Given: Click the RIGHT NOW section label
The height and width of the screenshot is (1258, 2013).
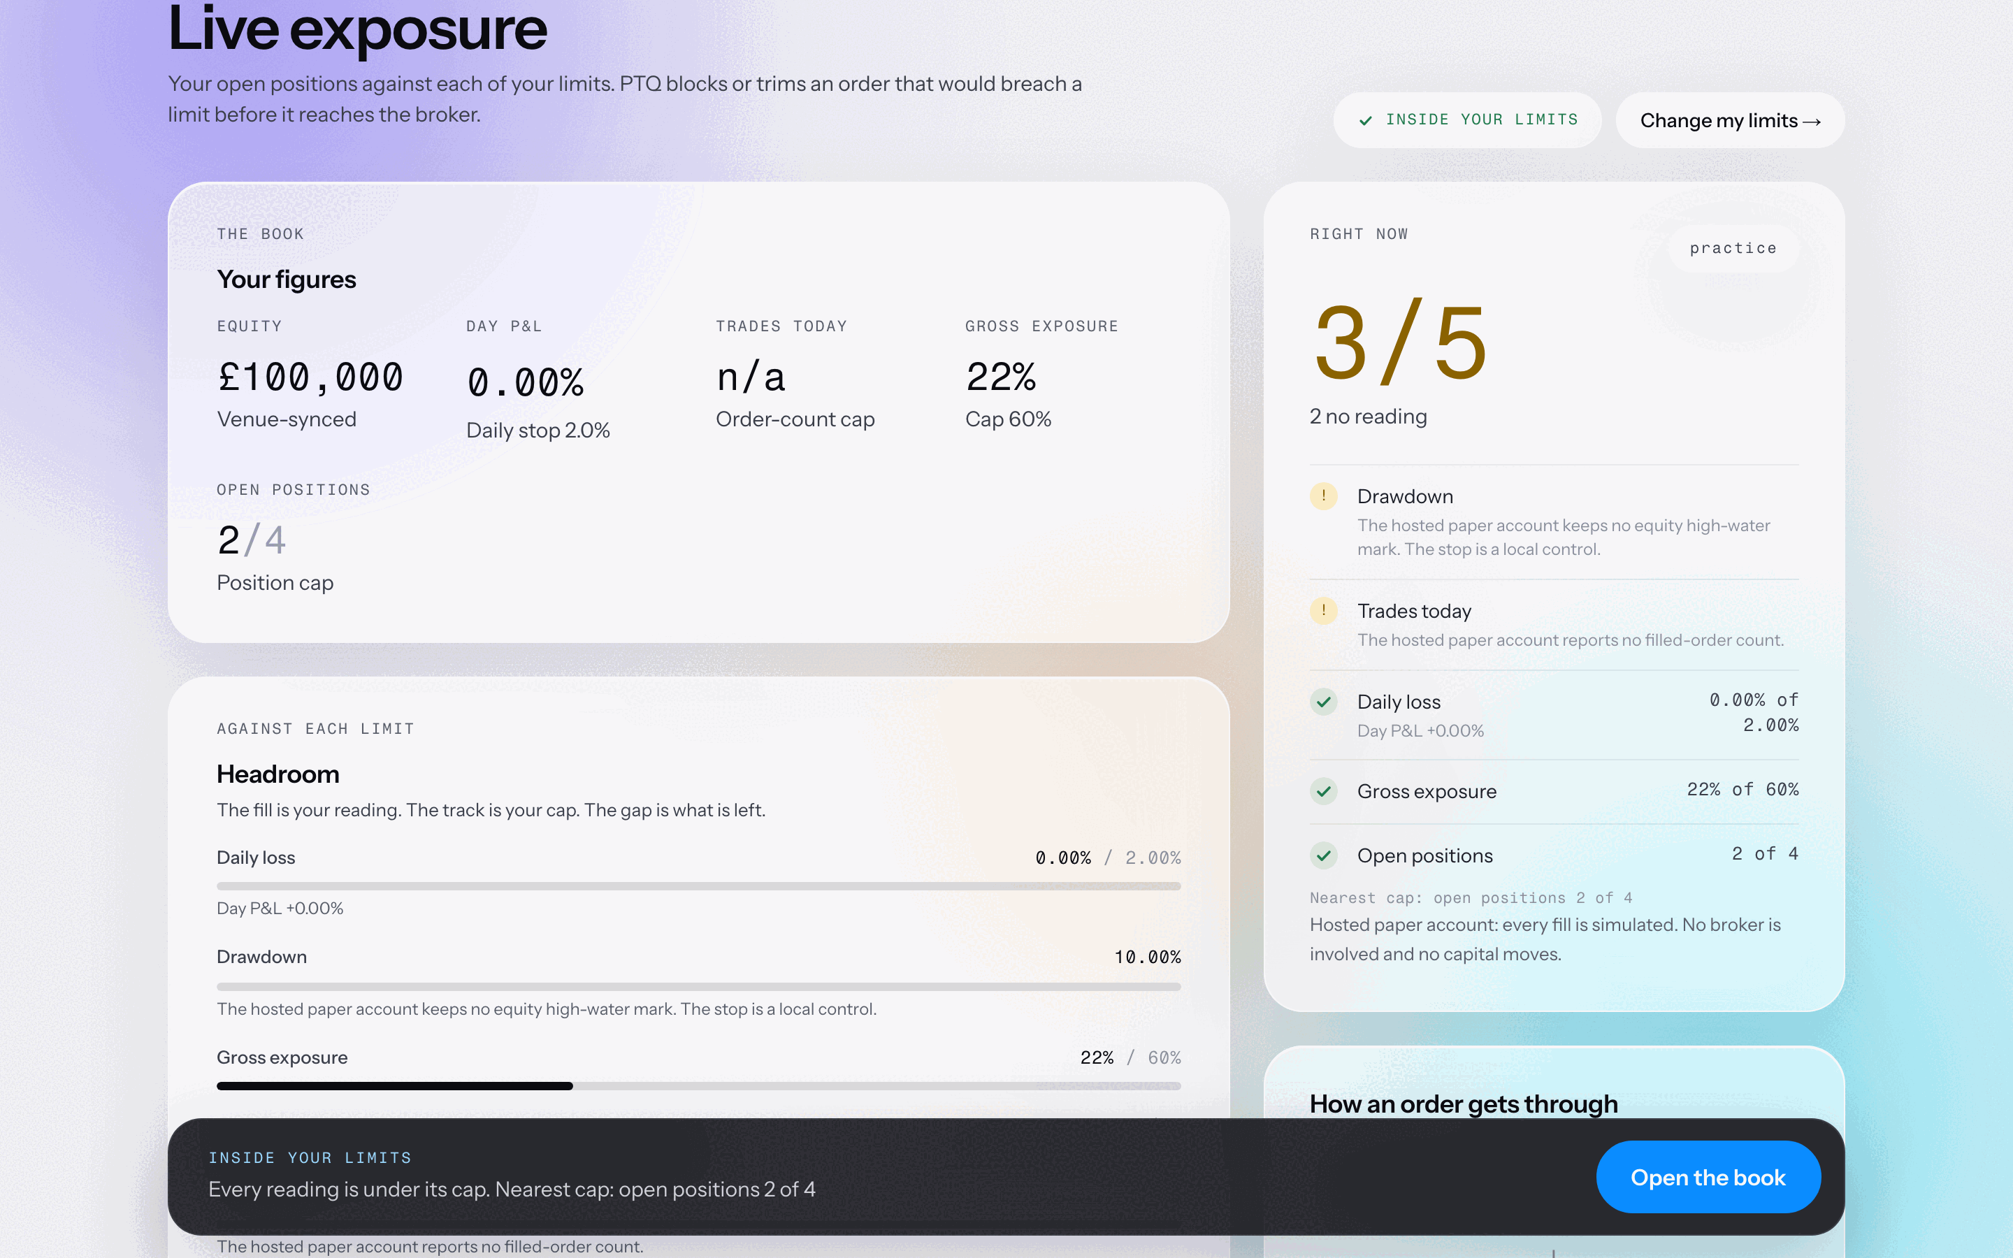Looking at the screenshot, I should pyautogui.click(x=1359, y=235).
